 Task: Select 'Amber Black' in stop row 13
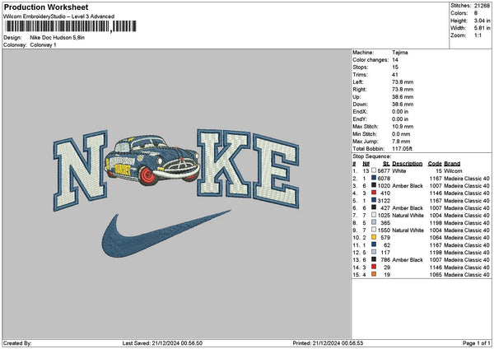click(408, 260)
